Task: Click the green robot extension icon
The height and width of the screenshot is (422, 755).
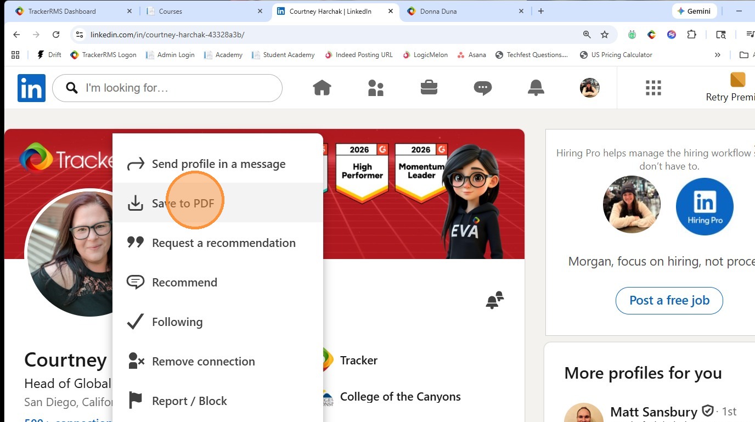Action: (632, 35)
